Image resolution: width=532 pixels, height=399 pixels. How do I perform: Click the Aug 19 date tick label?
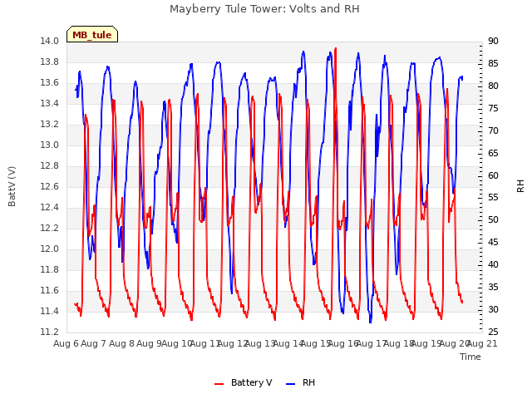426,343
